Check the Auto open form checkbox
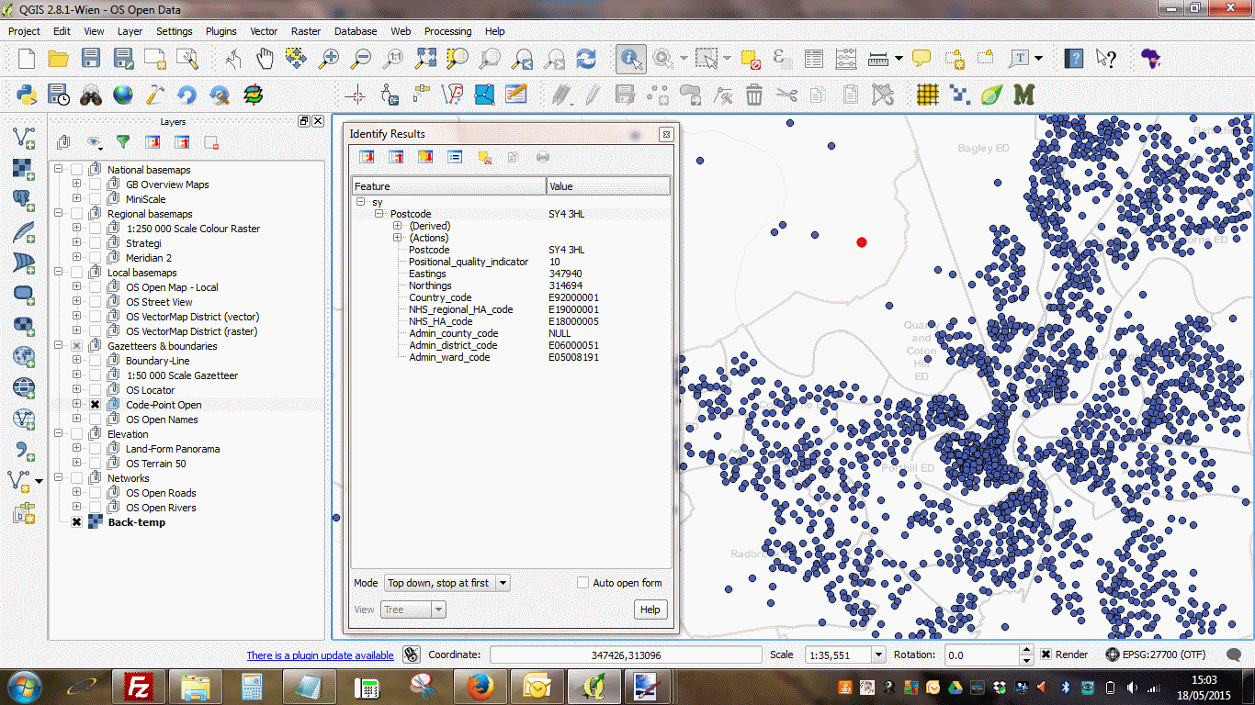This screenshot has height=705, width=1255. point(582,583)
